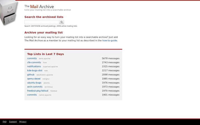Click the magnifying glass search button
Viewport: 200px width, 125px height.
tap(61, 22)
